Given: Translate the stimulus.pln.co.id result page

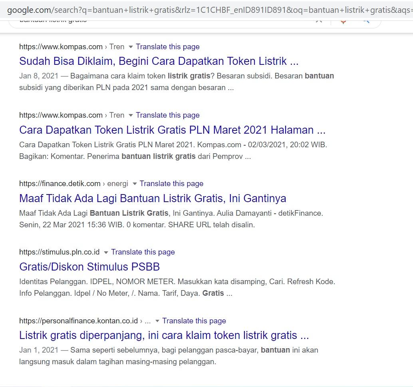Looking at the screenshot, I should coord(143,252).
